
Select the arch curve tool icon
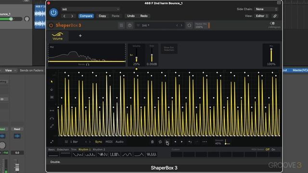click(52, 119)
